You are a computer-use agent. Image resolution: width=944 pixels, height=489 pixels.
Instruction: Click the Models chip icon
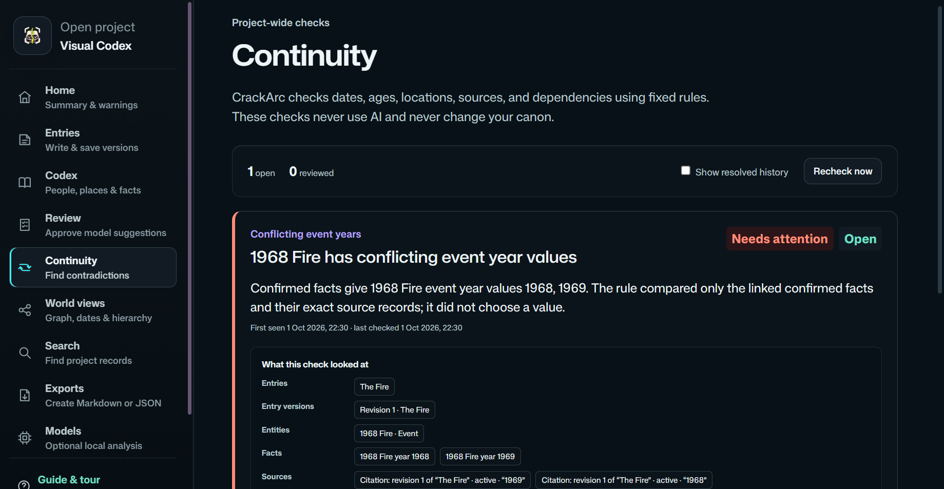click(x=25, y=438)
